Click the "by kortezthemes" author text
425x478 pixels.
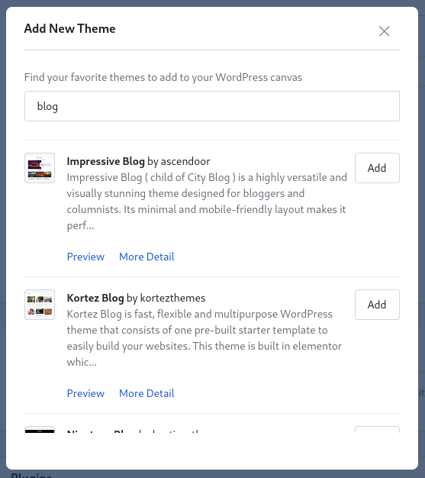[x=166, y=298]
